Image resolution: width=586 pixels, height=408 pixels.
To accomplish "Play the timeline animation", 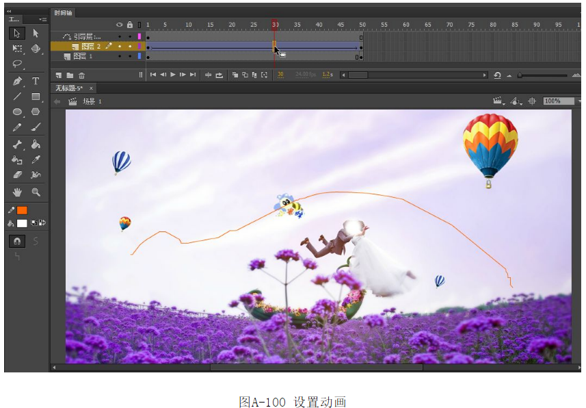I will click(173, 75).
